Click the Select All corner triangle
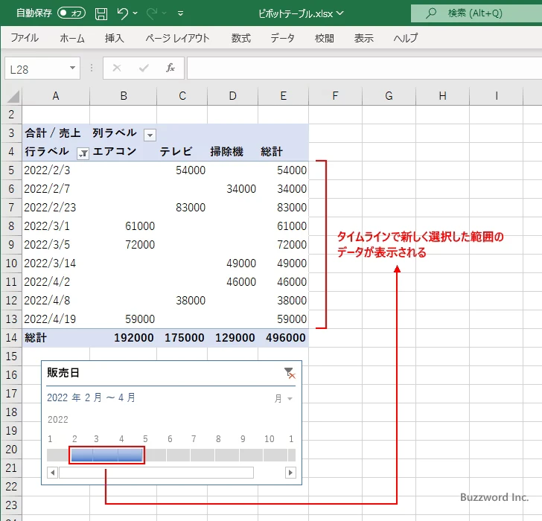This screenshot has height=521, width=542. 12,97
